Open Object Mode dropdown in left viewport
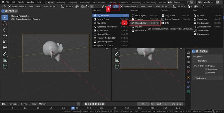 17,6
